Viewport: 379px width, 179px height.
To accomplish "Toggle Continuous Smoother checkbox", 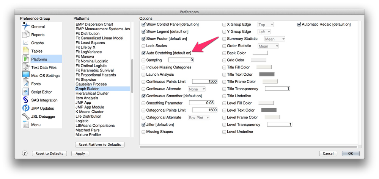I will click(x=143, y=96).
